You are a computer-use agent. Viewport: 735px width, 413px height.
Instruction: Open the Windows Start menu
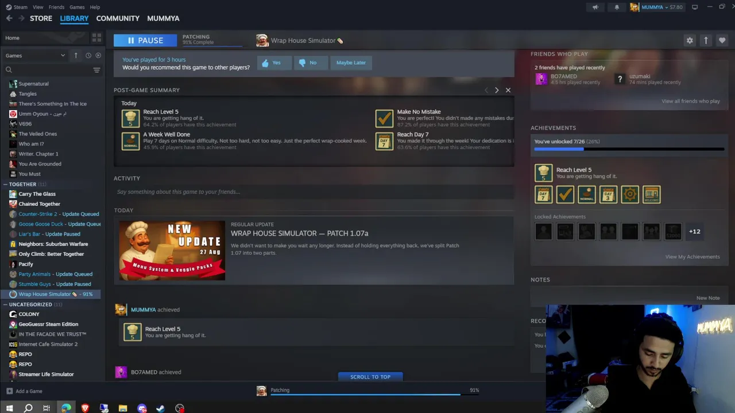point(9,408)
